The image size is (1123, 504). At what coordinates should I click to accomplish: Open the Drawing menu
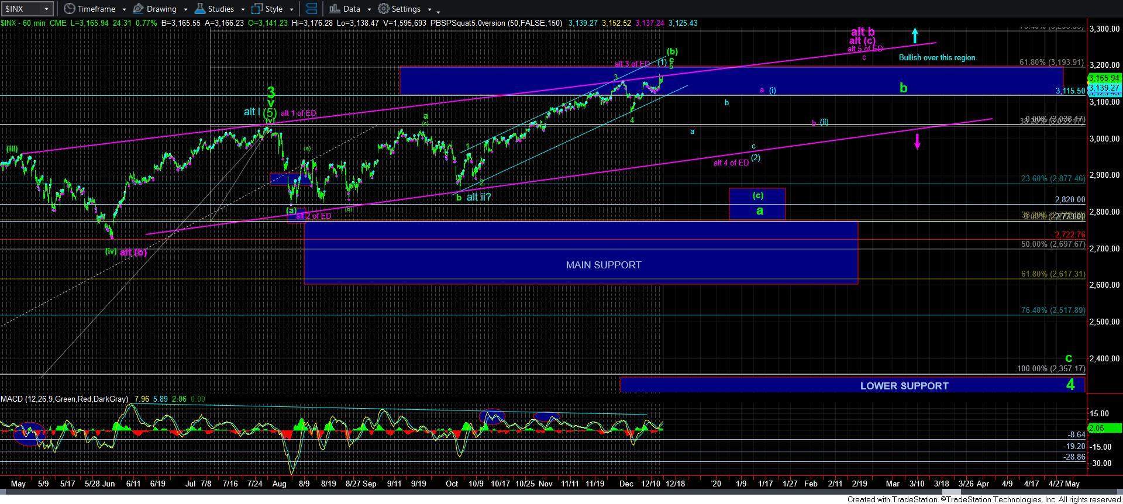(161, 9)
